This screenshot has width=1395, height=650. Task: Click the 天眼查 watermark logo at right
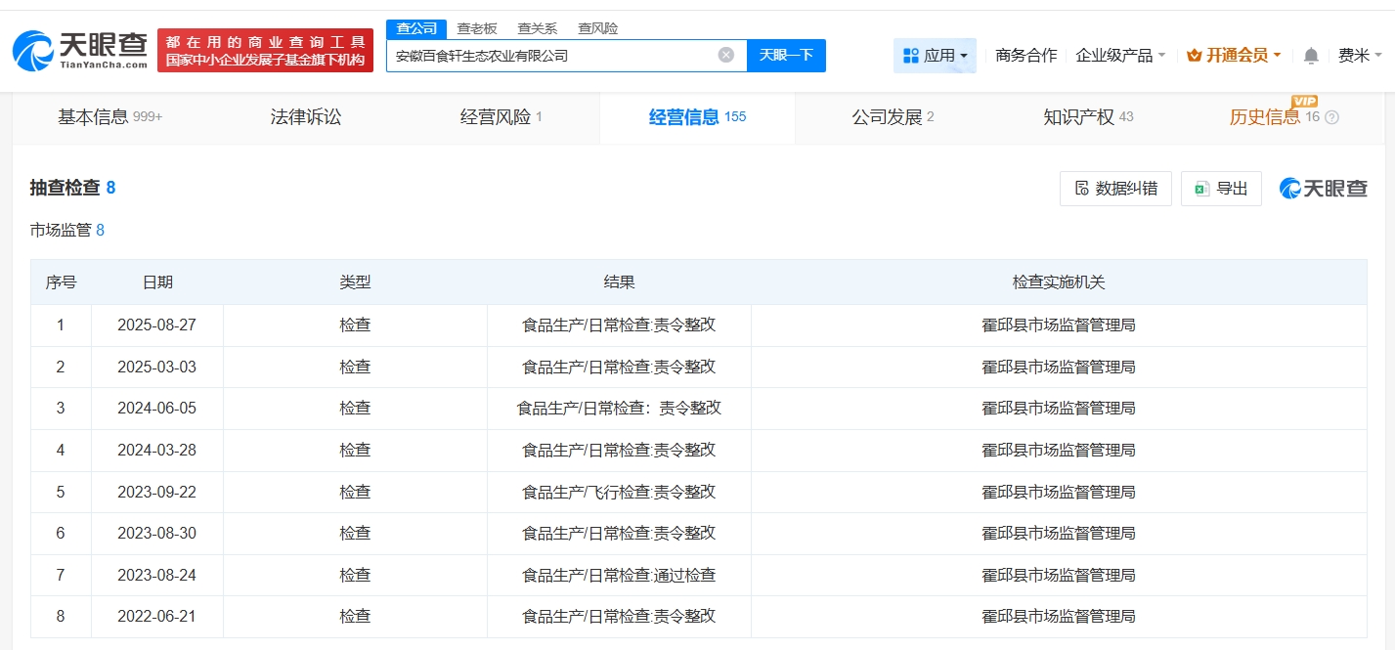(x=1324, y=189)
